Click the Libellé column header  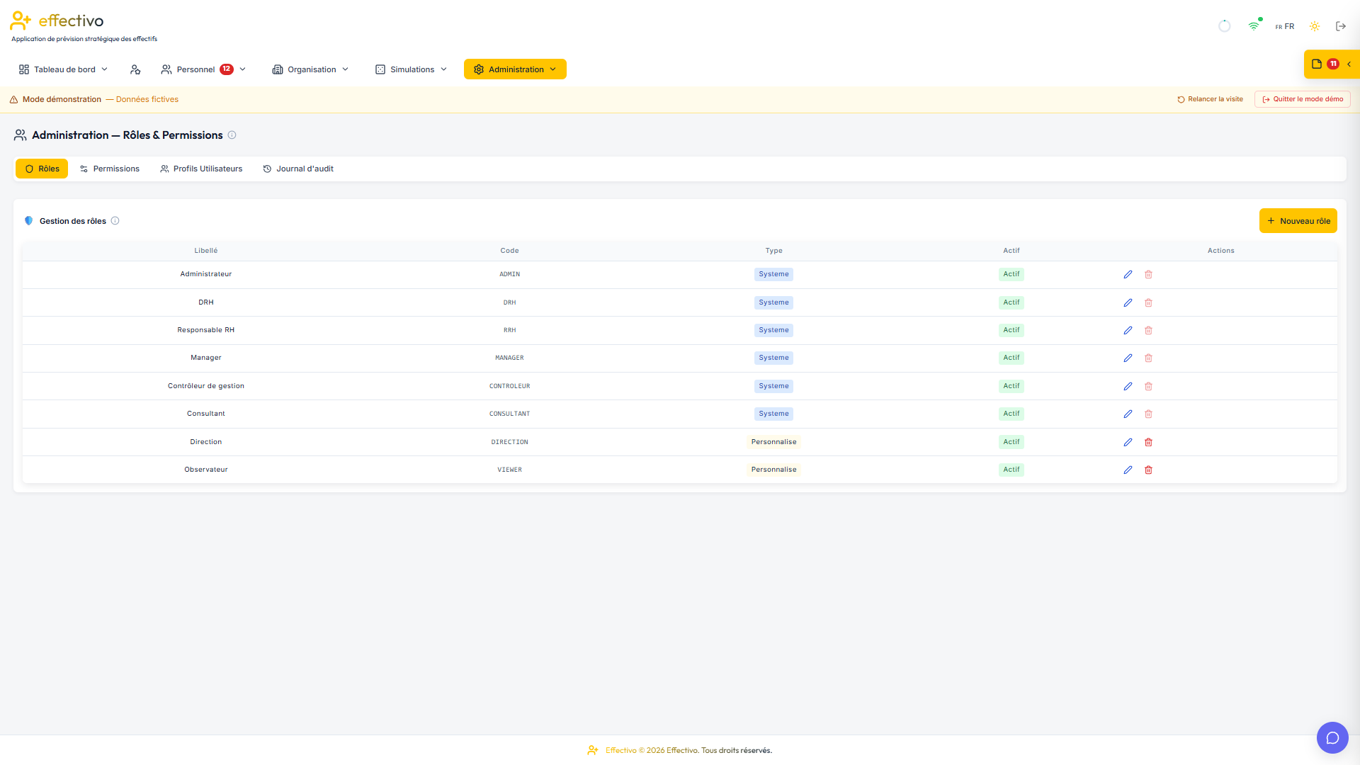206,251
